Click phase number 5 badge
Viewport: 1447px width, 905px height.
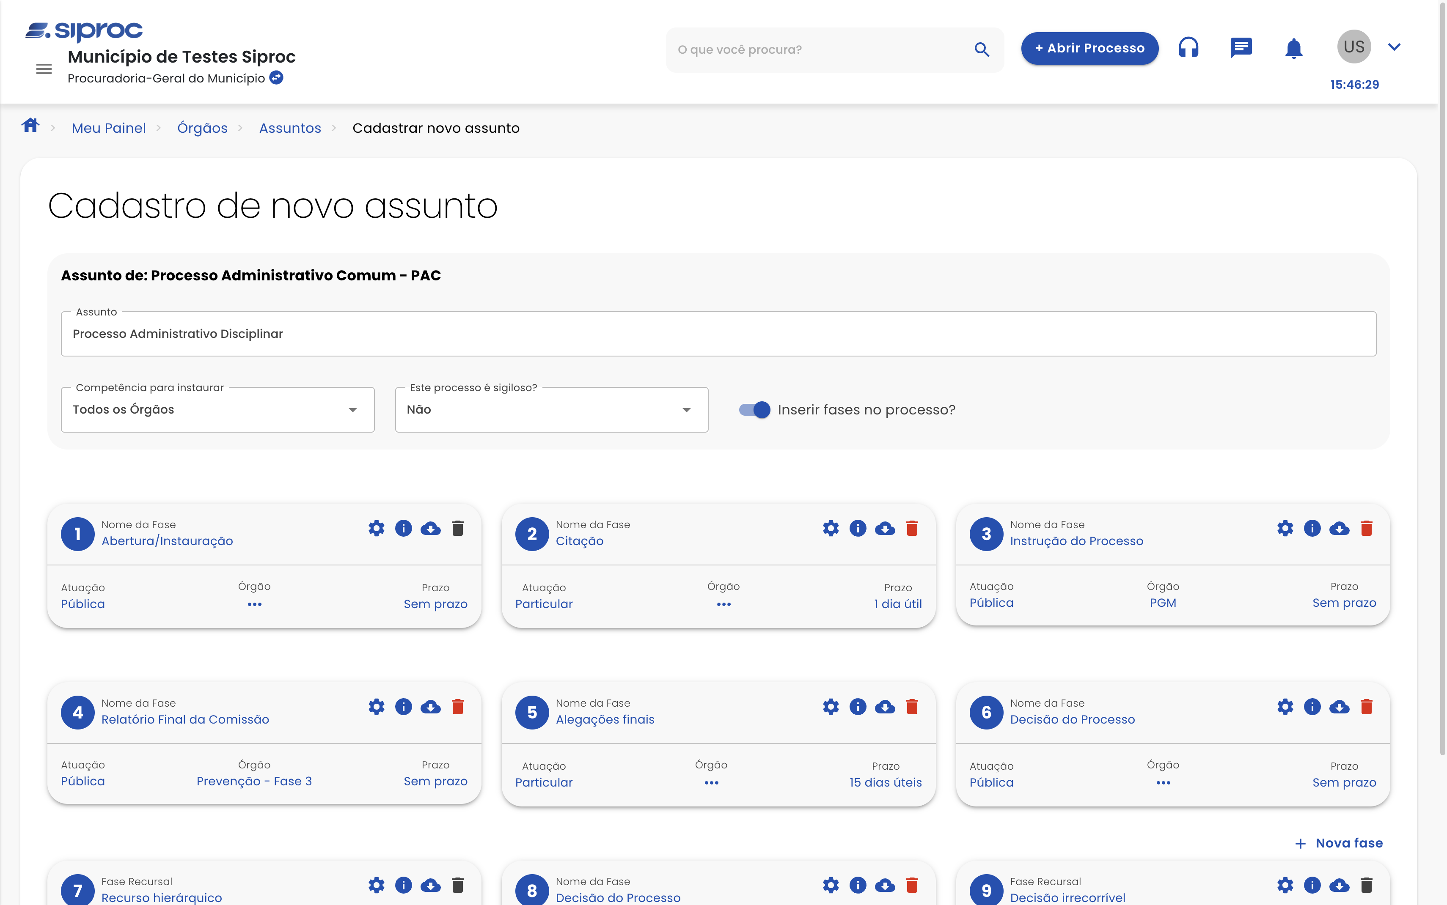[531, 712]
